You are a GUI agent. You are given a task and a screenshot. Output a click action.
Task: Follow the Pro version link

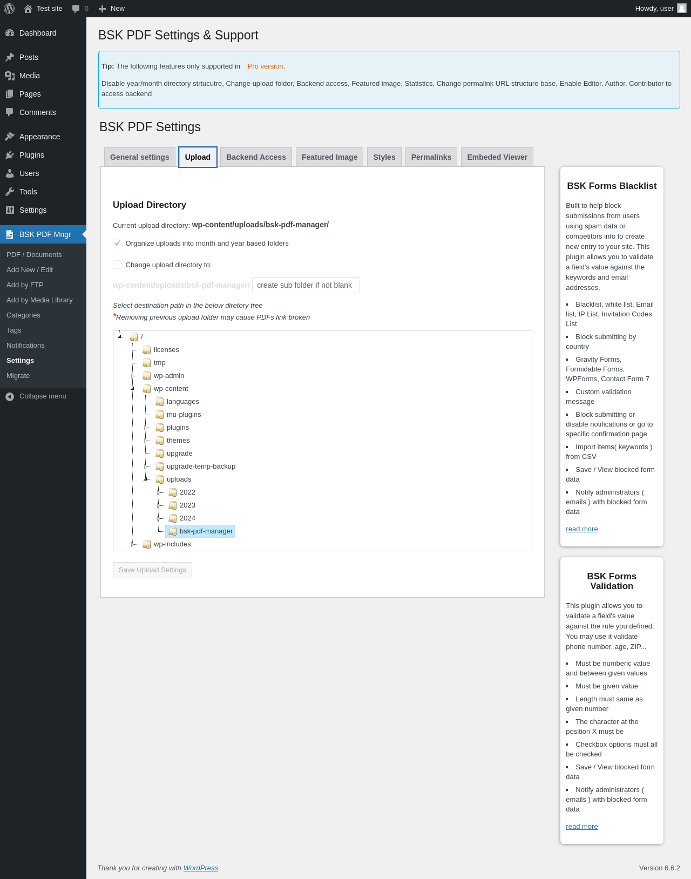tap(265, 66)
